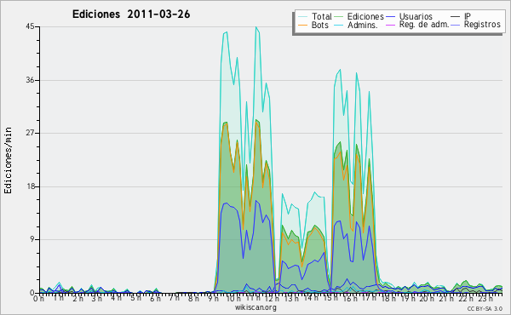Click the x-axis label '5 h'
Image resolution: width=511 pixels, height=315 pixels.
[135, 298]
